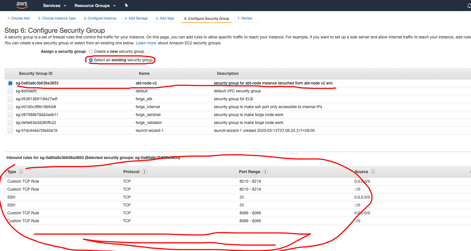Go to step 4. Add Storage tab

tap(136, 19)
